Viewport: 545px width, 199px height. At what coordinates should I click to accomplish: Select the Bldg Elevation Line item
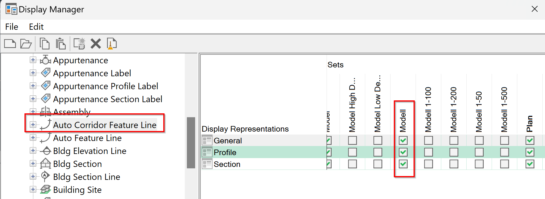tap(90, 151)
